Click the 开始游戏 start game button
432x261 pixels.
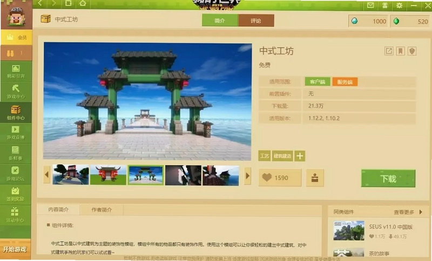[16, 250]
